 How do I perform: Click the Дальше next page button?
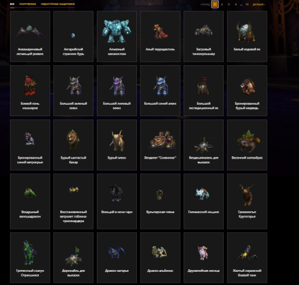click(259, 4)
